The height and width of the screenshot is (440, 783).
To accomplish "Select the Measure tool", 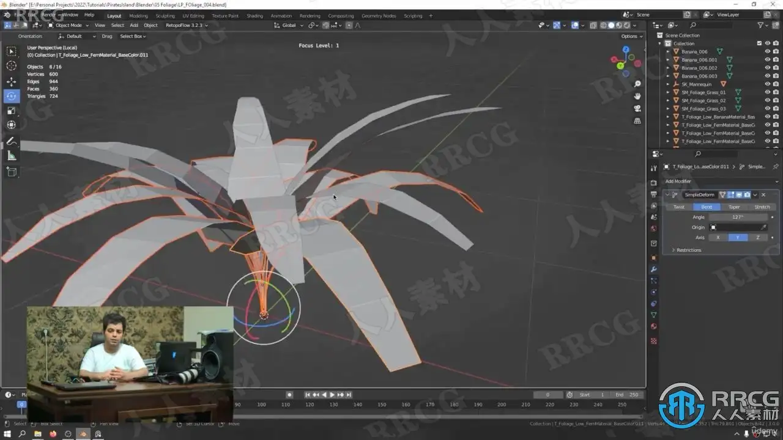I will point(12,156).
